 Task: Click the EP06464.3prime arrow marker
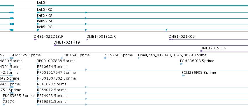[x=61, y=58]
